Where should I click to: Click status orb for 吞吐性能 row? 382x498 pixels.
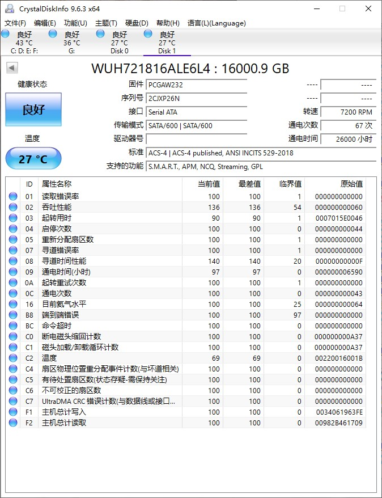pyautogui.click(x=13, y=208)
